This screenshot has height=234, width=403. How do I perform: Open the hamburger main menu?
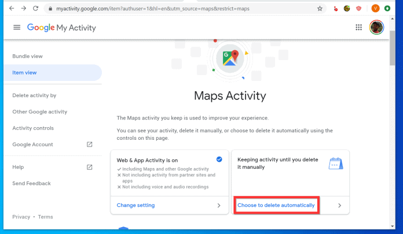point(17,28)
